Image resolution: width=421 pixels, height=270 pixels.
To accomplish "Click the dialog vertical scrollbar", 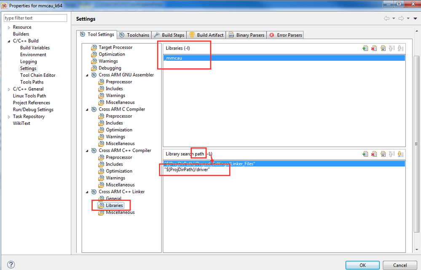I will coord(416,144).
